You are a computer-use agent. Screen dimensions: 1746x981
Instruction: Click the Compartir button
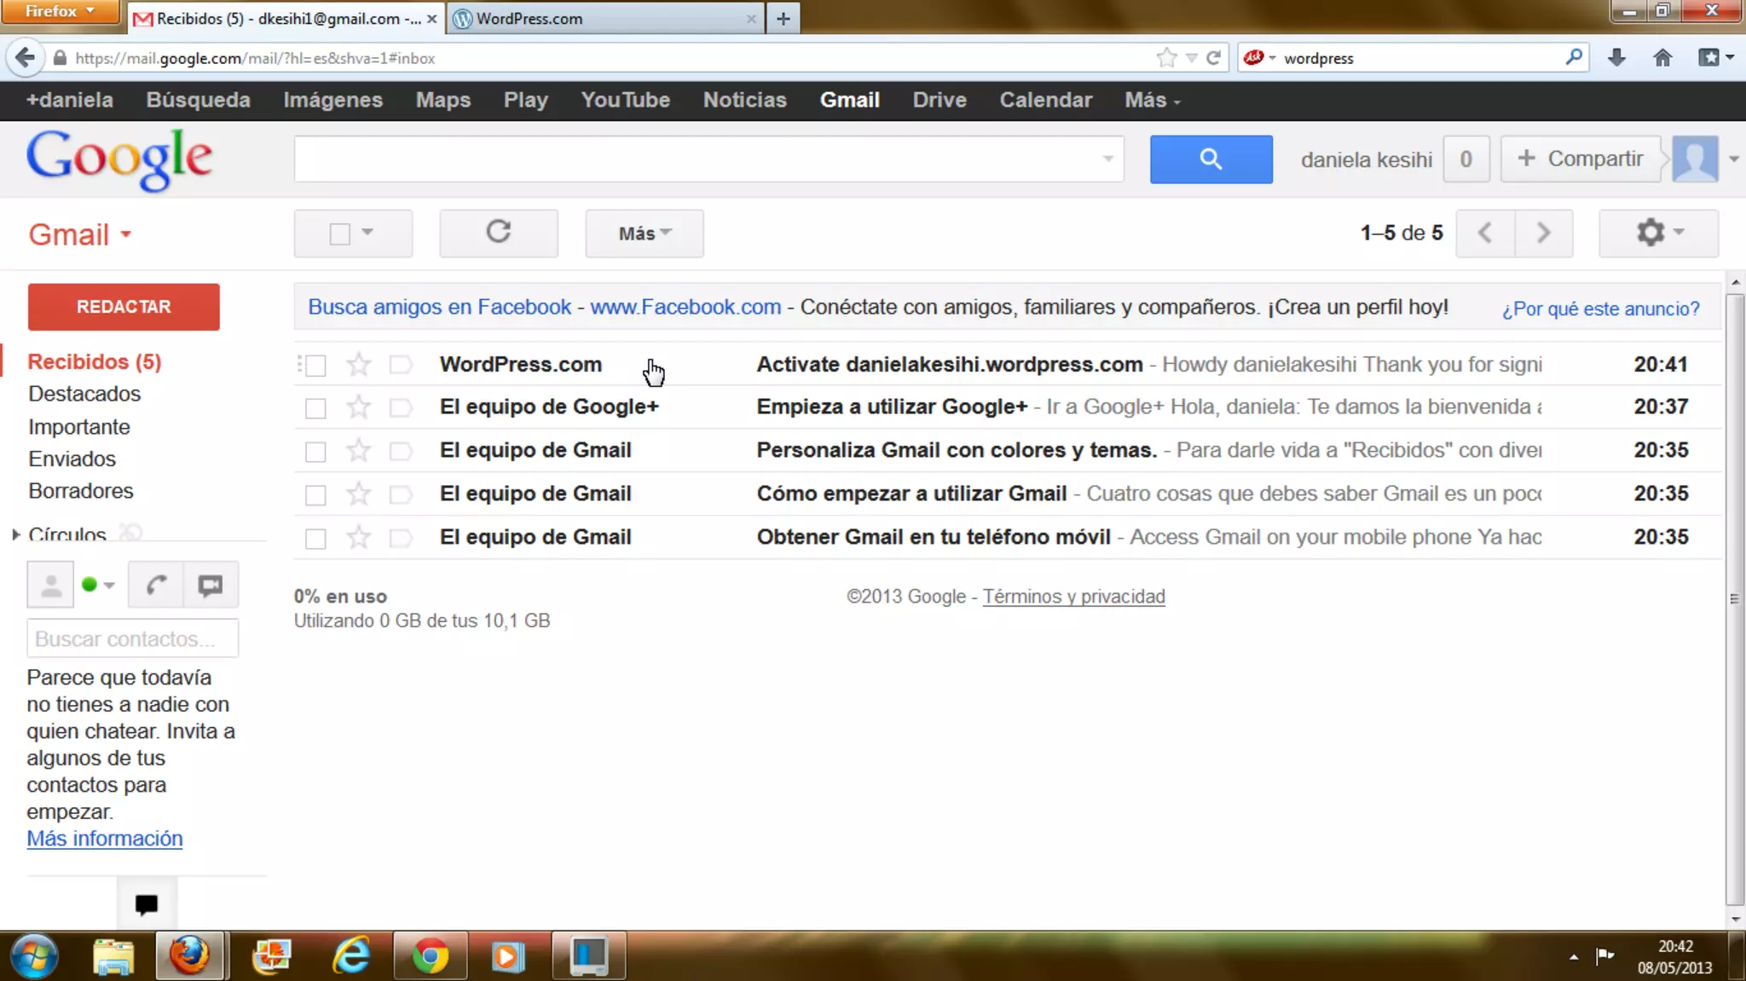(x=1580, y=159)
